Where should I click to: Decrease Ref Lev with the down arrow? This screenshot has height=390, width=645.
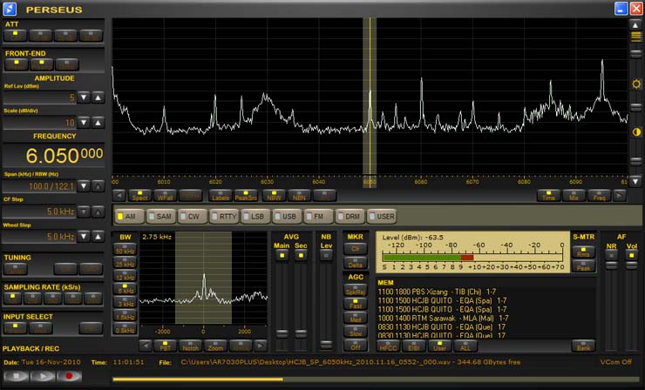84,97
